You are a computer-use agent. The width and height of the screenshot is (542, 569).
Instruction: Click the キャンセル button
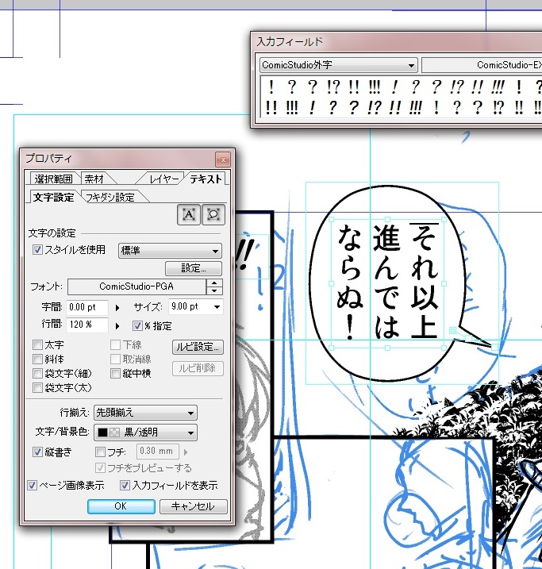coord(194,506)
